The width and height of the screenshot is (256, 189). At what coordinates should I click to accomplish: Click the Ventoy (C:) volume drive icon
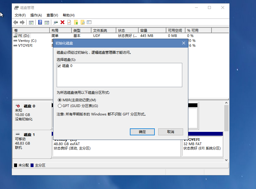(15, 41)
